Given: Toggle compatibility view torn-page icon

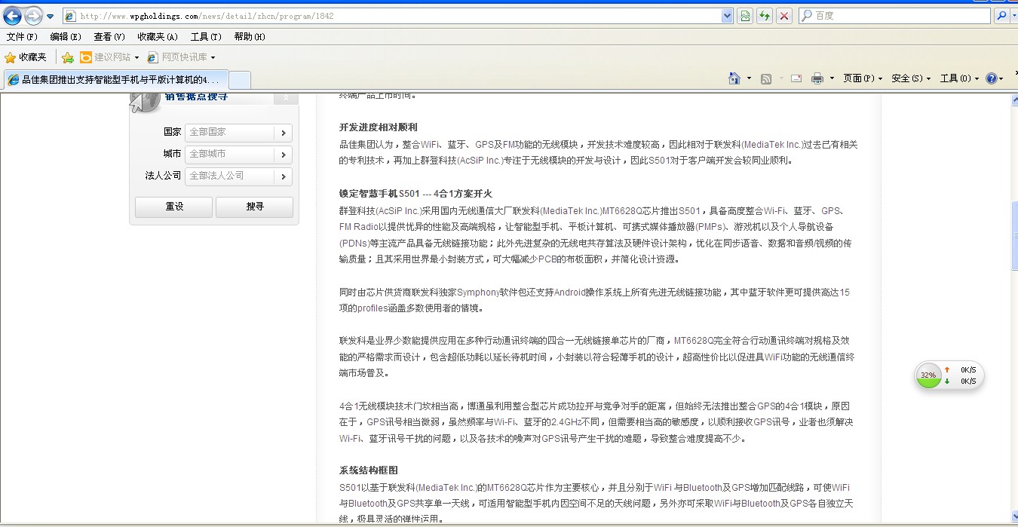Looking at the screenshot, I should 745,16.
